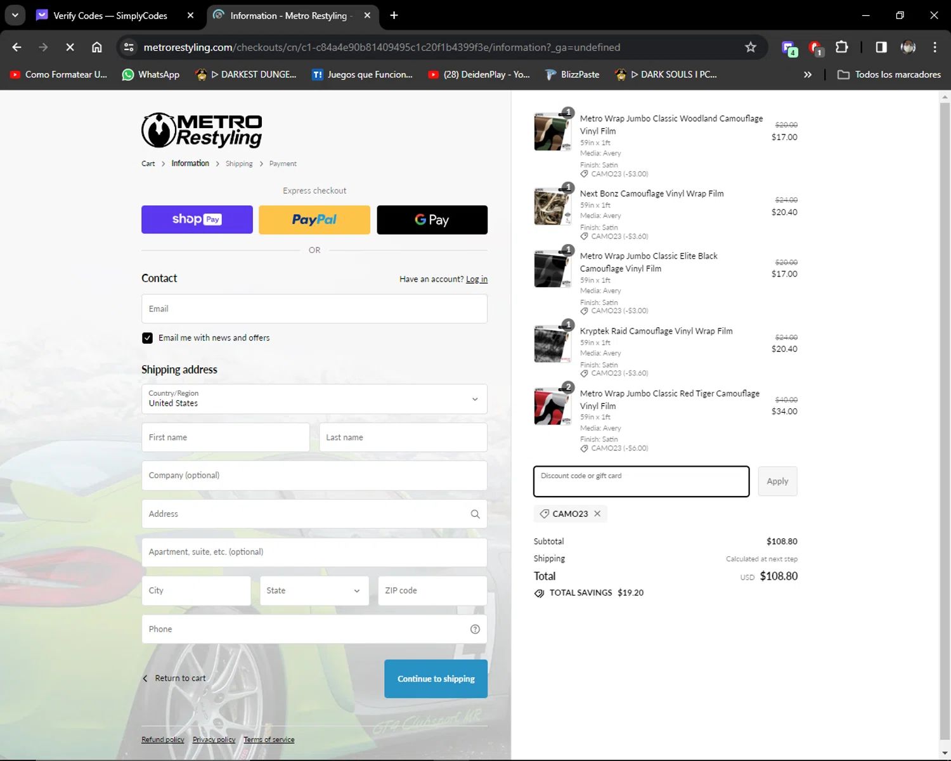Remove the CAMO23 discount code
The width and height of the screenshot is (951, 761).
[x=597, y=514]
